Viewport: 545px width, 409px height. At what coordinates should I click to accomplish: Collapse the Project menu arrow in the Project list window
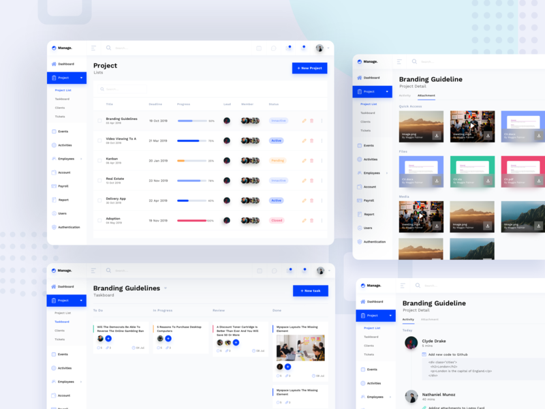(x=81, y=78)
